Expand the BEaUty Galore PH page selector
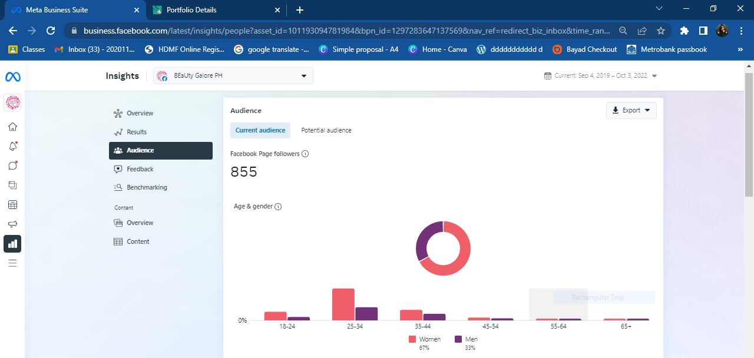Image resolution: width=754 pixels, height=358 pixels. pyautogui.click(x=233, y=76)
